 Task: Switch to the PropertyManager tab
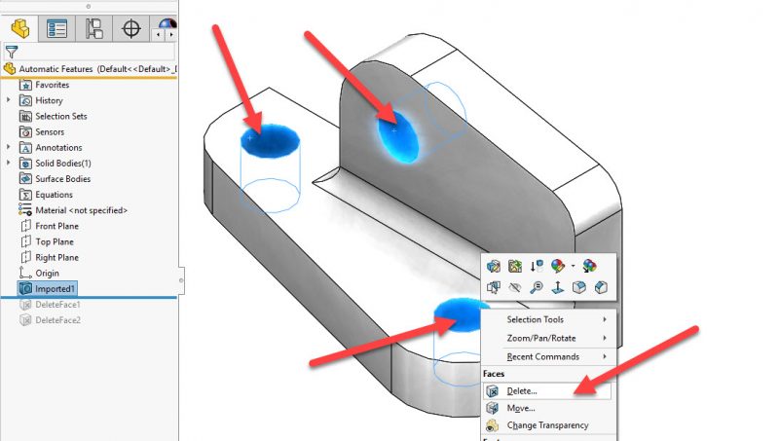(57, 28)
